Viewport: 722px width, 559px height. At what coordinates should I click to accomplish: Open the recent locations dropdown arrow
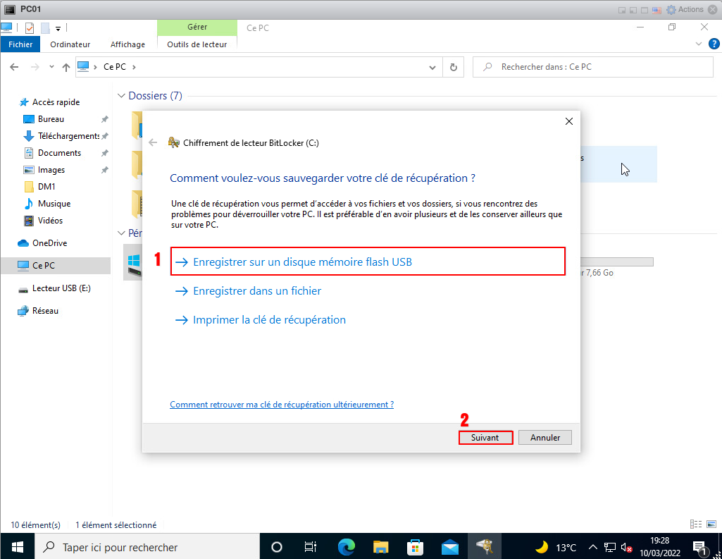51,67
